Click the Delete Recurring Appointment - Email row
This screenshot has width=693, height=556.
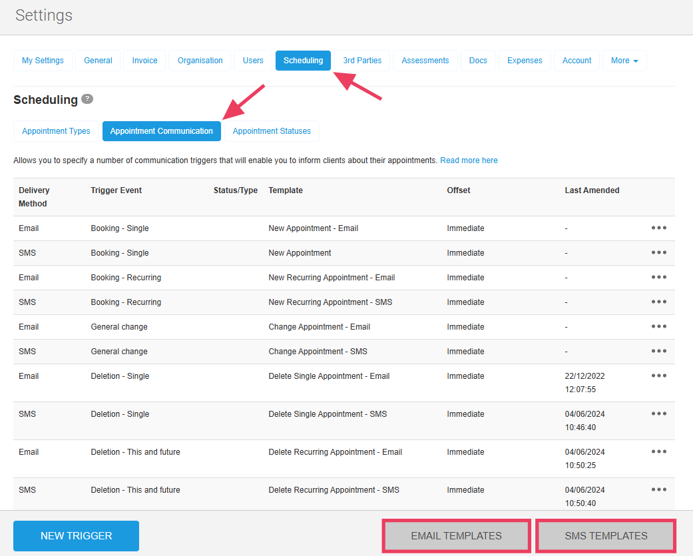pyautogui.click(x=335, y=452)
